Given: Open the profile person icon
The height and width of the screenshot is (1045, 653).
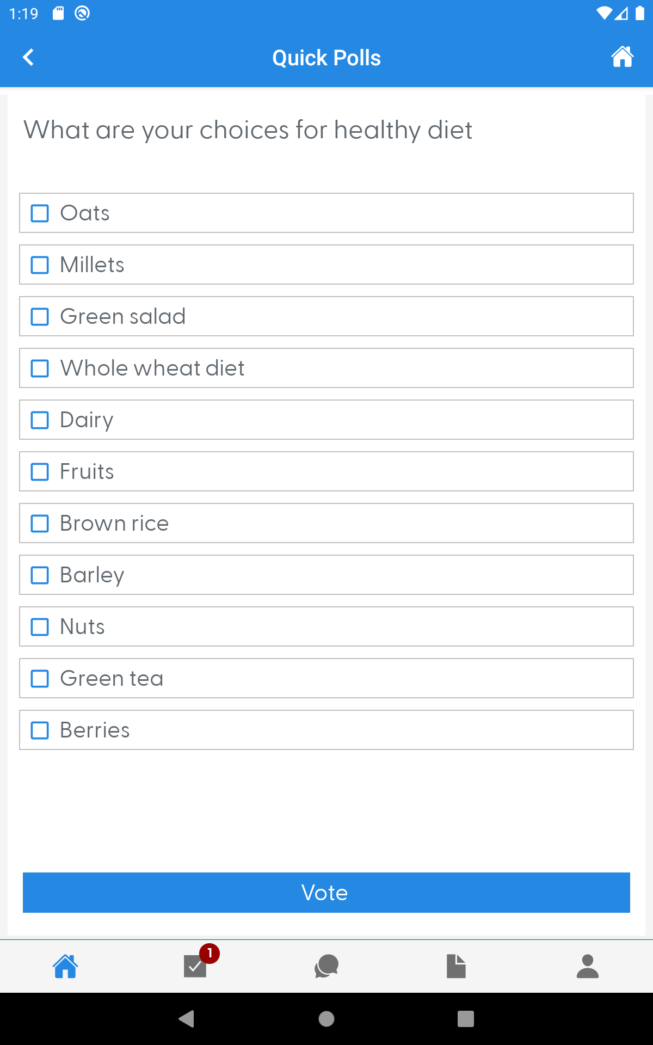Looking at the screenshot, I should pyautogui.click(x=588, y=966).
